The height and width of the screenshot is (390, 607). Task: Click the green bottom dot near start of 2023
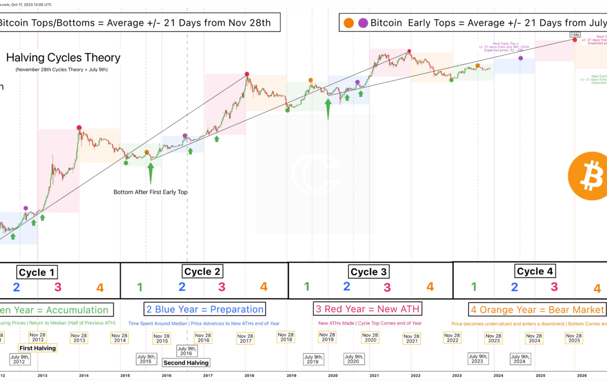[451, 80]
